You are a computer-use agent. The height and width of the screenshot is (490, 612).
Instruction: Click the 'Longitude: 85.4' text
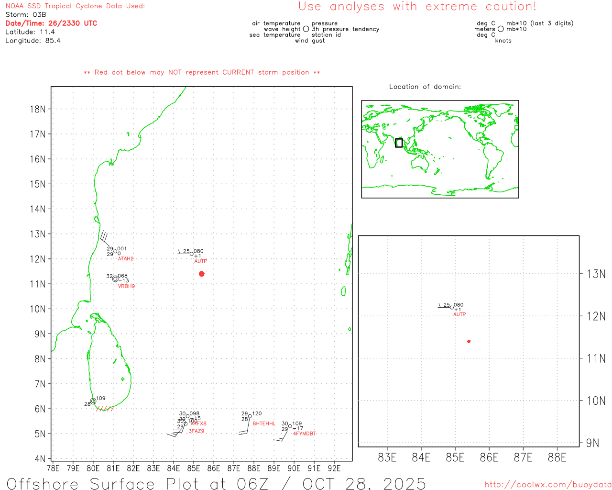33,40
